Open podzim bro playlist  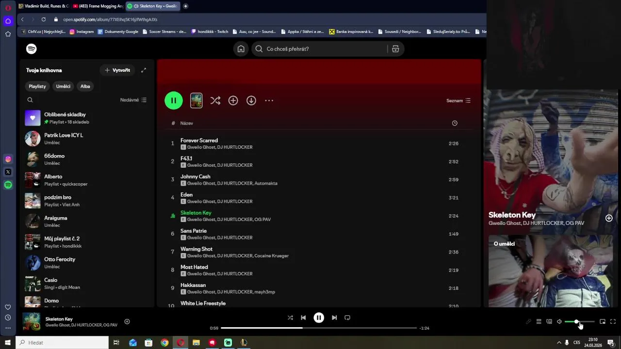(87, 201)
